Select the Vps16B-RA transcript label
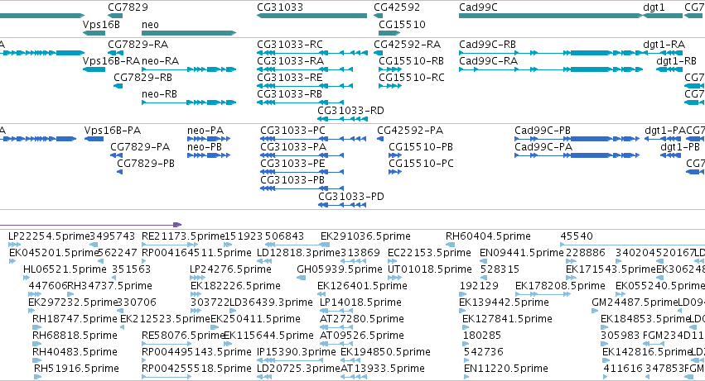Screen dimensions: 705x381 coord(112,61)
